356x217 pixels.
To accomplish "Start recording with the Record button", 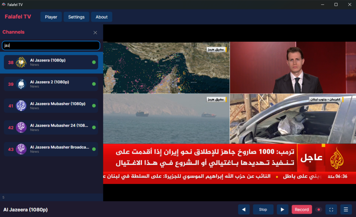I will [302, 209].
